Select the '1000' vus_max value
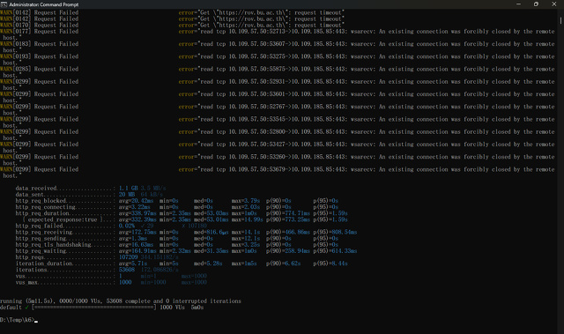 [x=125, y=282]
